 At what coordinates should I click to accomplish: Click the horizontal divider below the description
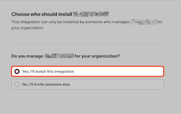(87, 44)
